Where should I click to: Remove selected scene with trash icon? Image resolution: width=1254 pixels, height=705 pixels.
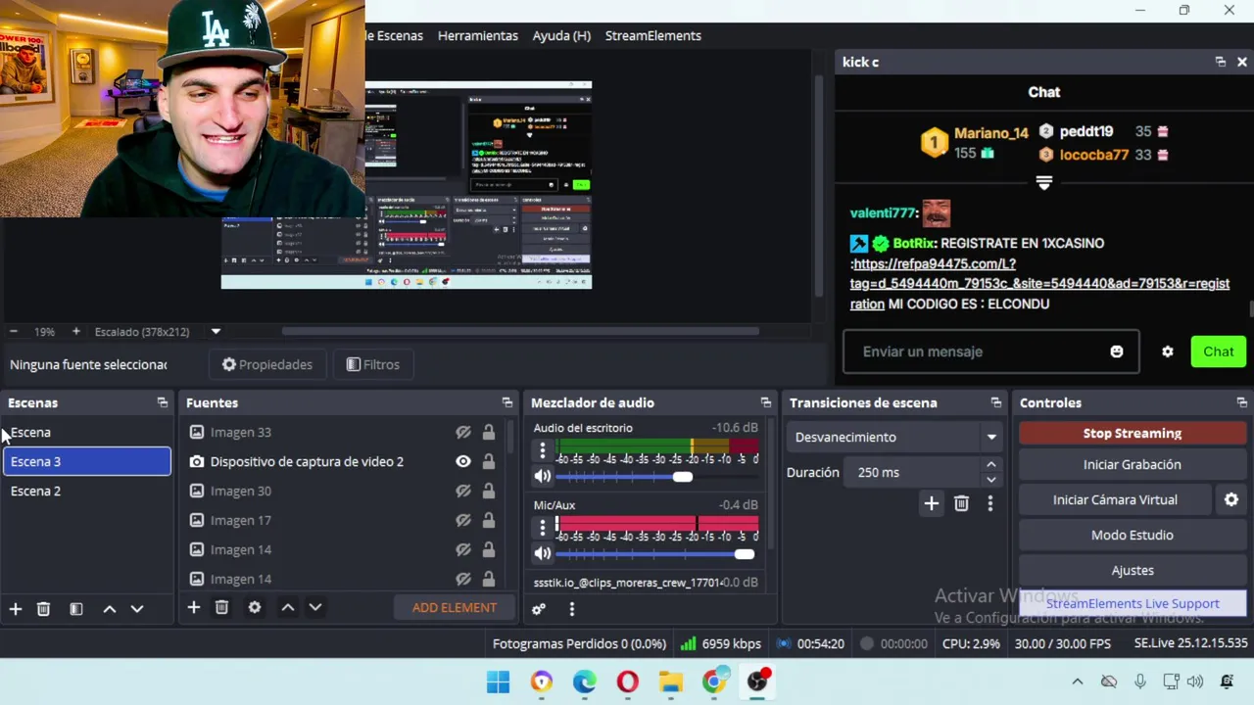[x=43, y=609]
